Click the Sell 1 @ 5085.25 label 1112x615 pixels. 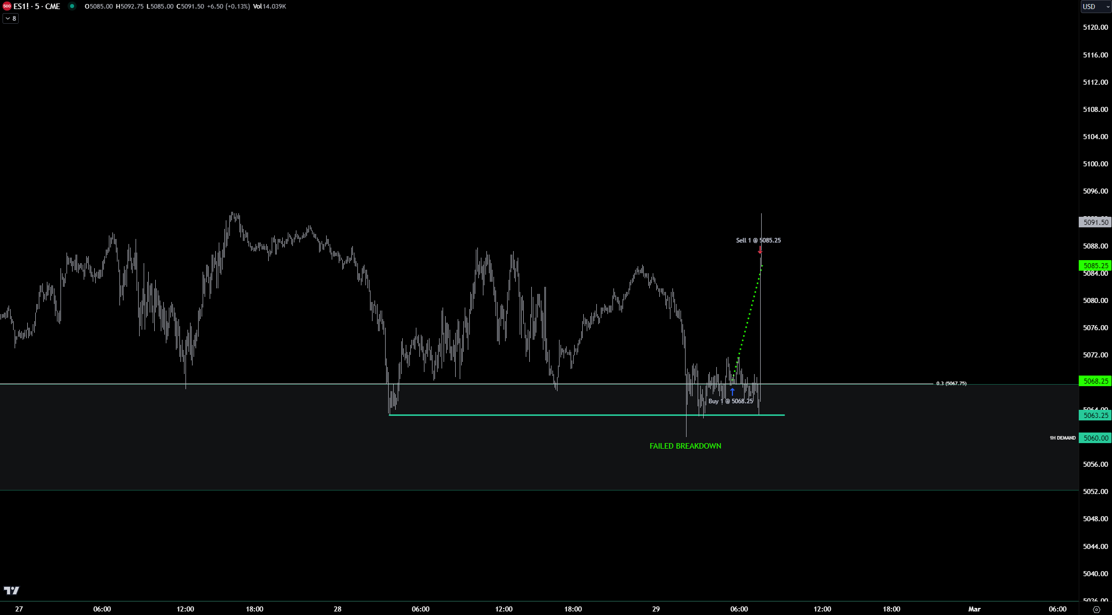(758, 240)
